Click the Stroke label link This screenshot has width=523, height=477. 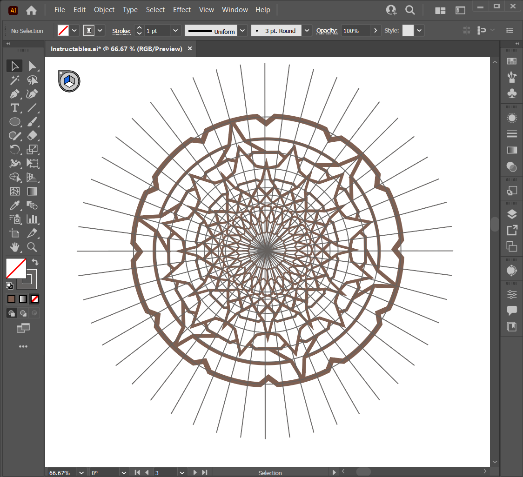[121, 31]
